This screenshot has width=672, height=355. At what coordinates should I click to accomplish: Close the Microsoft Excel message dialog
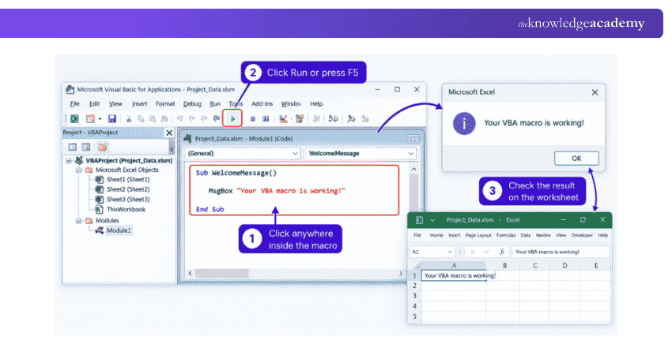595,92
